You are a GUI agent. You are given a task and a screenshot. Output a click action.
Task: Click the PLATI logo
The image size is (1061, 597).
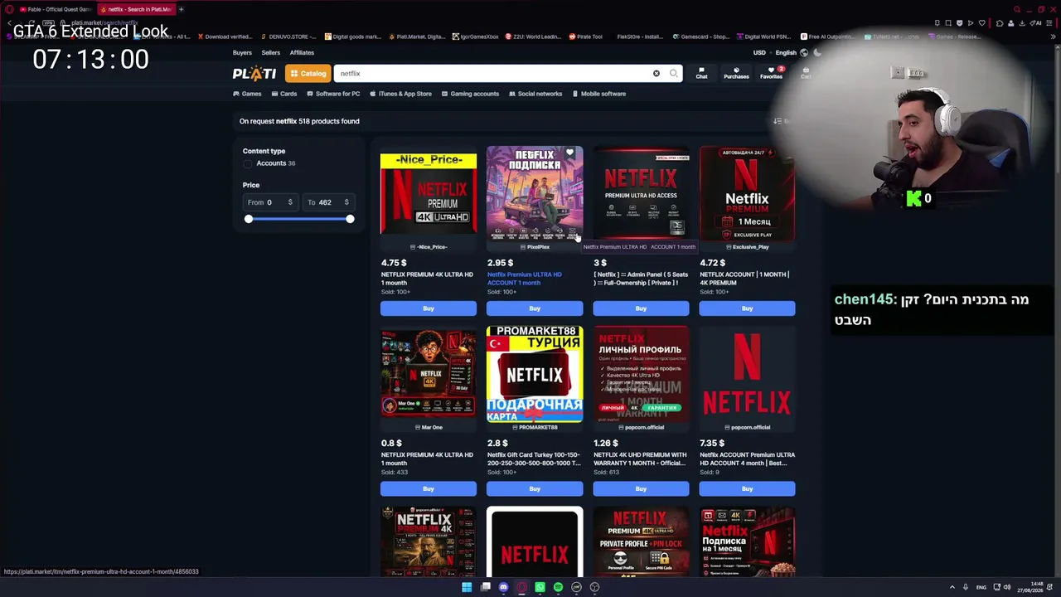[x=254, y=74]
